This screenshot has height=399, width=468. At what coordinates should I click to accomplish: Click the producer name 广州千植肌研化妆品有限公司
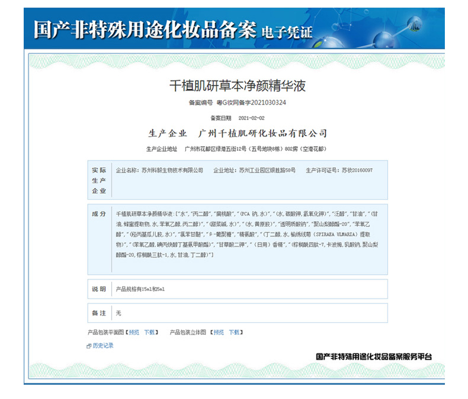point(262,133)
